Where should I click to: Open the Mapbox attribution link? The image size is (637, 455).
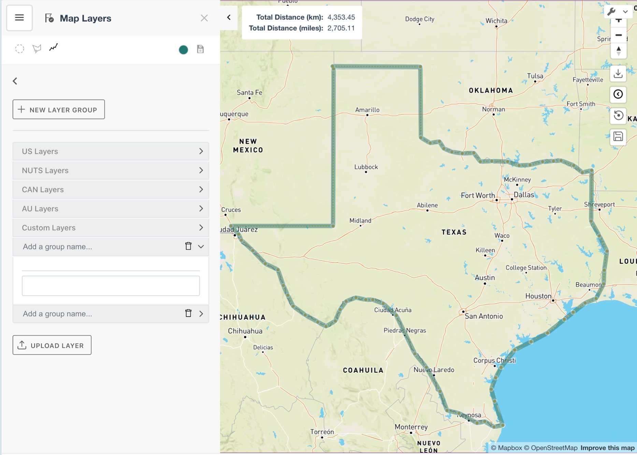[x=506, y=448]
